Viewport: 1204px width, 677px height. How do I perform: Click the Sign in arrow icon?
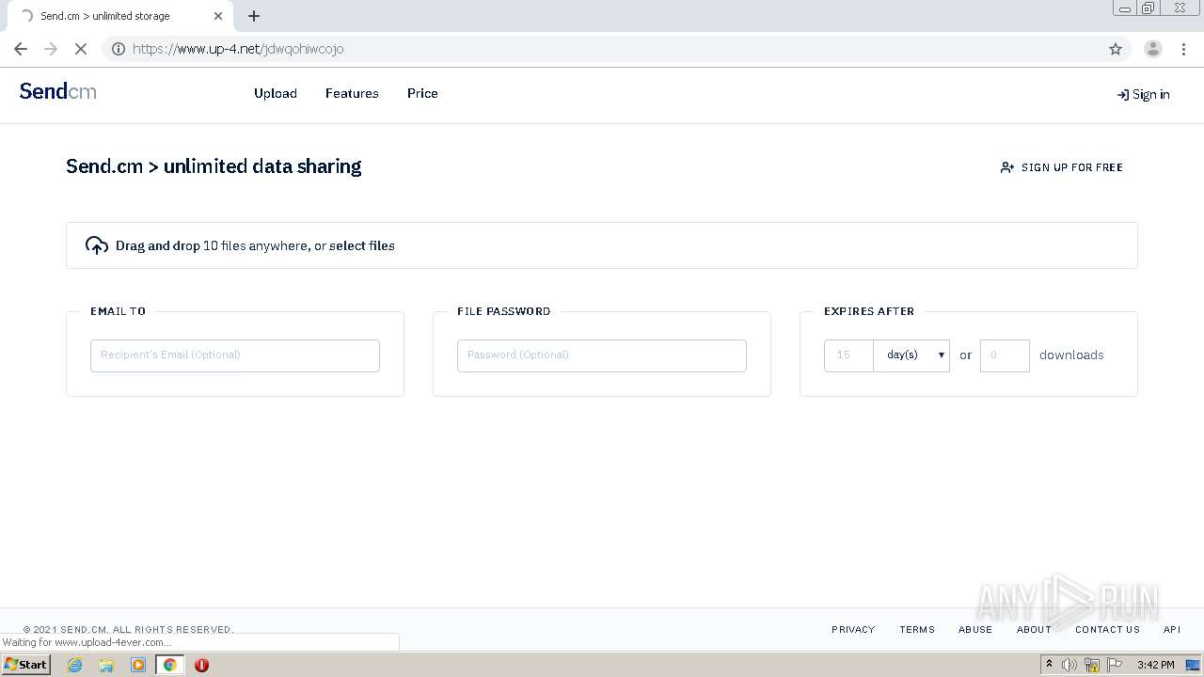coord(1122,95)
